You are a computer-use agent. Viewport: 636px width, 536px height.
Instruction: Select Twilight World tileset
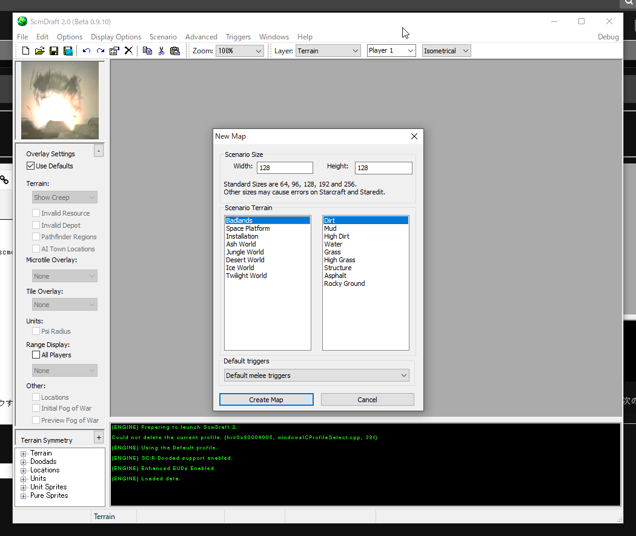click(268, 276)
